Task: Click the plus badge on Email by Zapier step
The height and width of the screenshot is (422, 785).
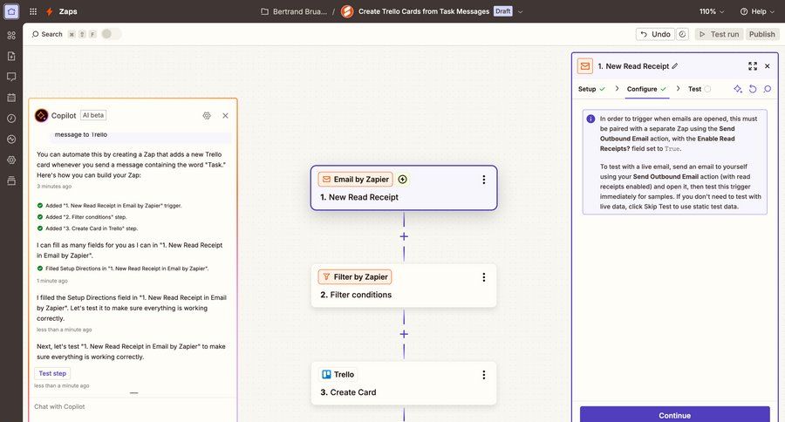Action: click(402, 180)
